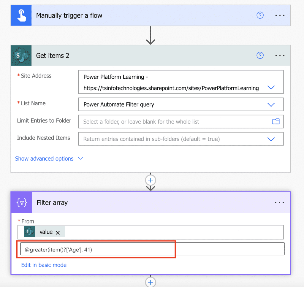Click the Get items 2 header title

coord(53,56)
